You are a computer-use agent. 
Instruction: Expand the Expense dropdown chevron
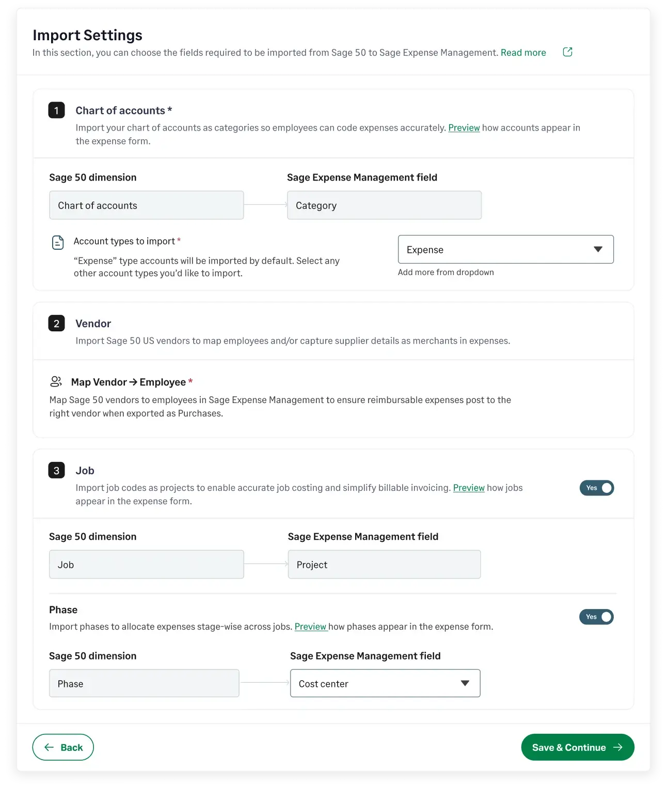pos(598,249)
